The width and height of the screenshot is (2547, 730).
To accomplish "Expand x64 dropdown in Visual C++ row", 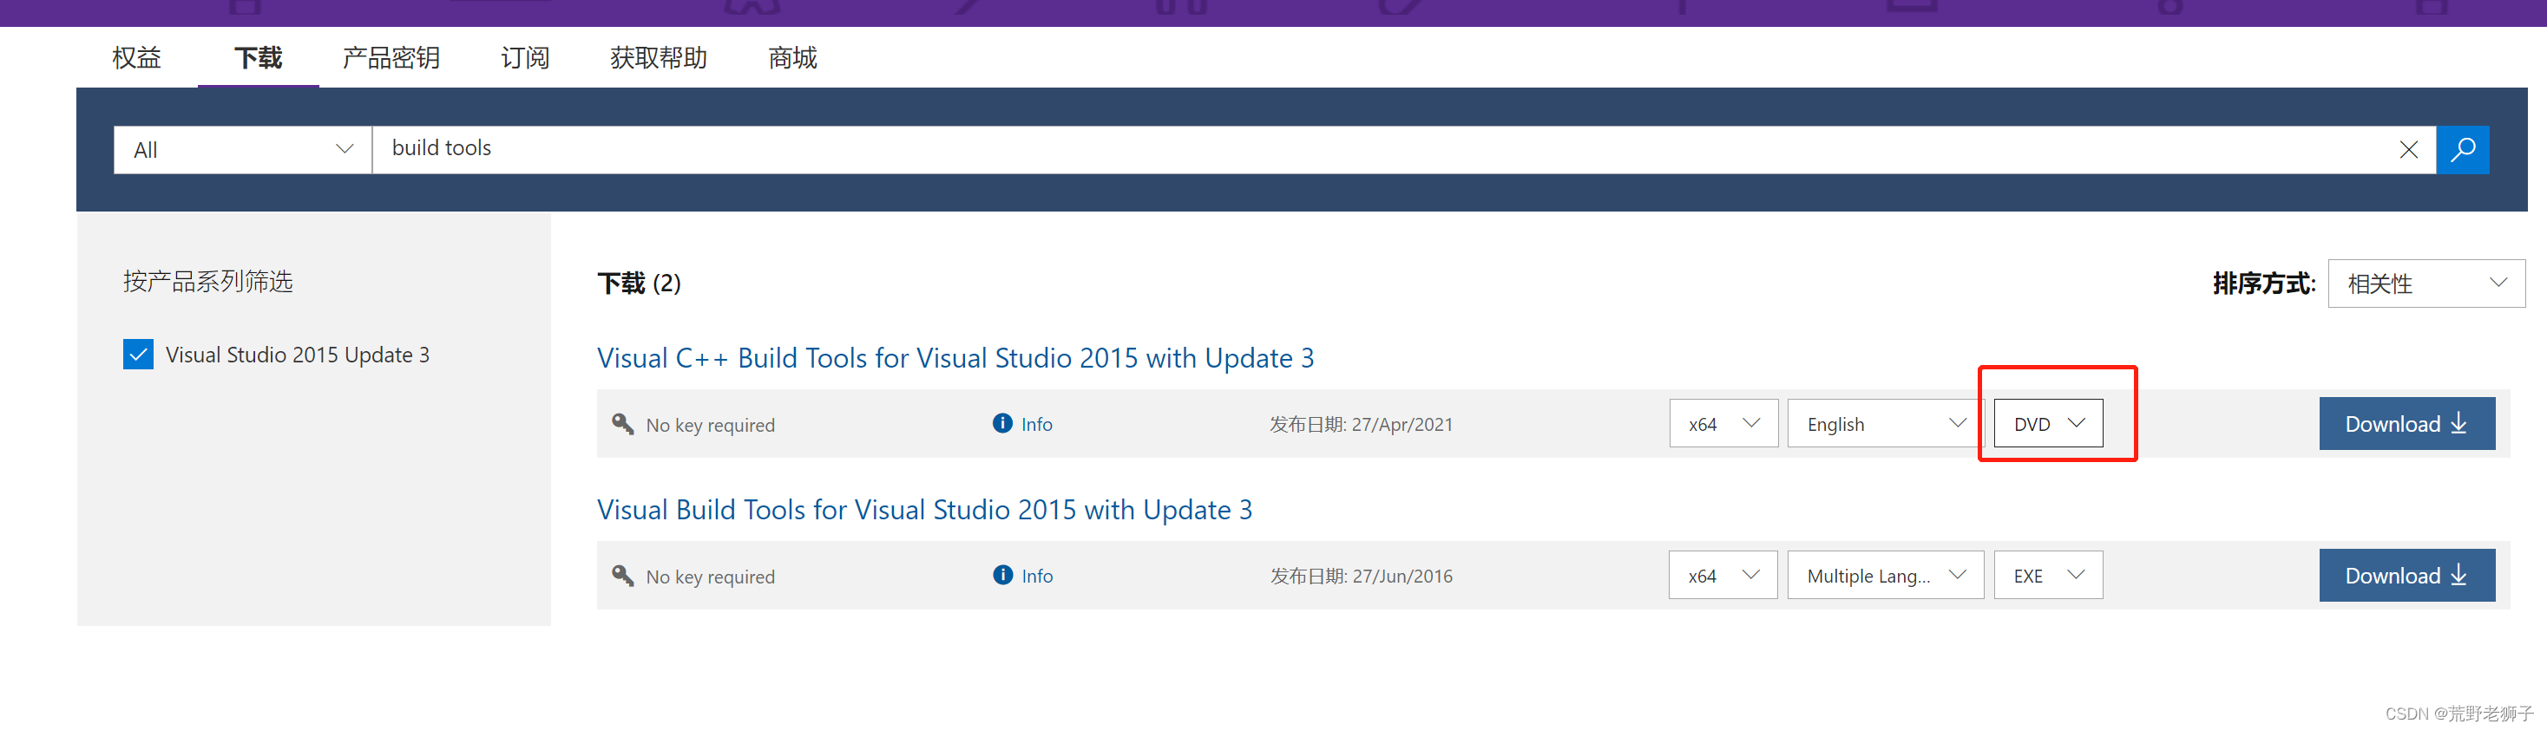I will [1723, 424].
